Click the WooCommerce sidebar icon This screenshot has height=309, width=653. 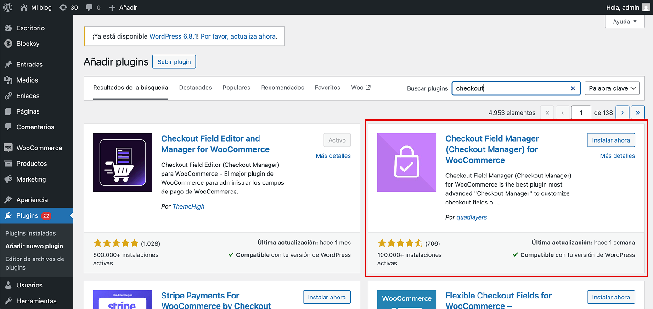click(x=8, y=148)
